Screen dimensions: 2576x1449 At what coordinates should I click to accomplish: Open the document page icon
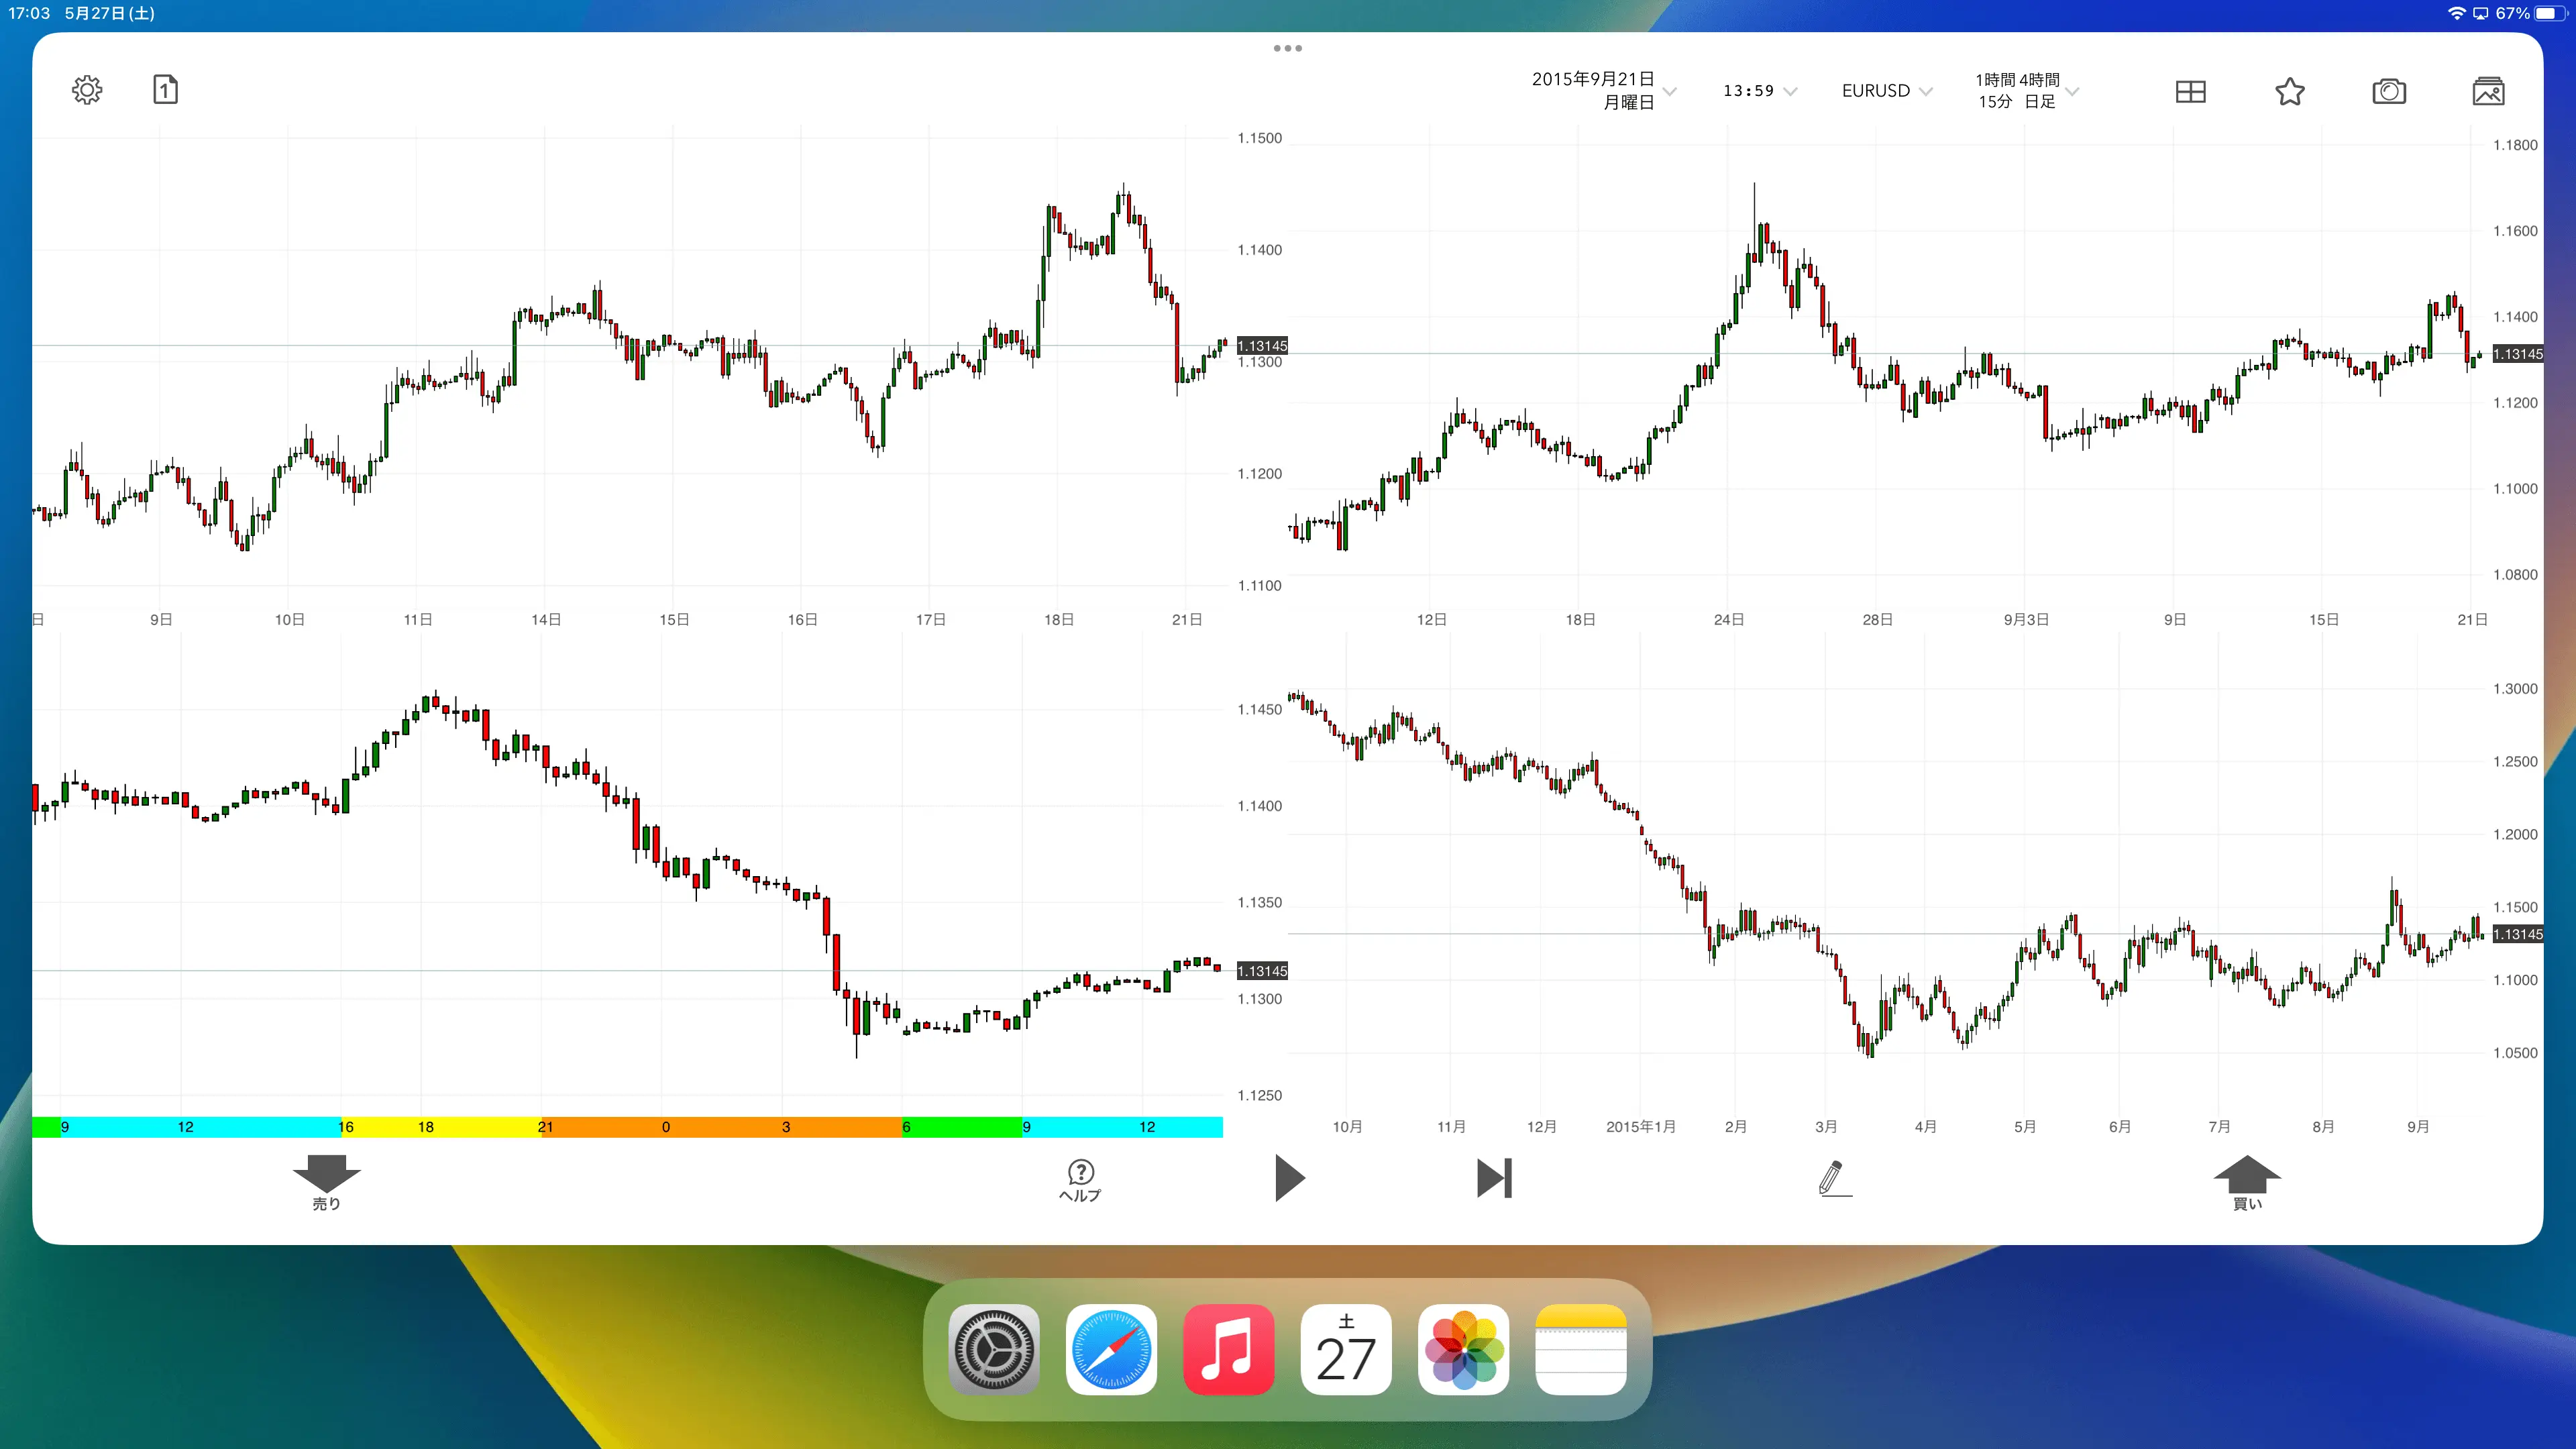point(166,89)
